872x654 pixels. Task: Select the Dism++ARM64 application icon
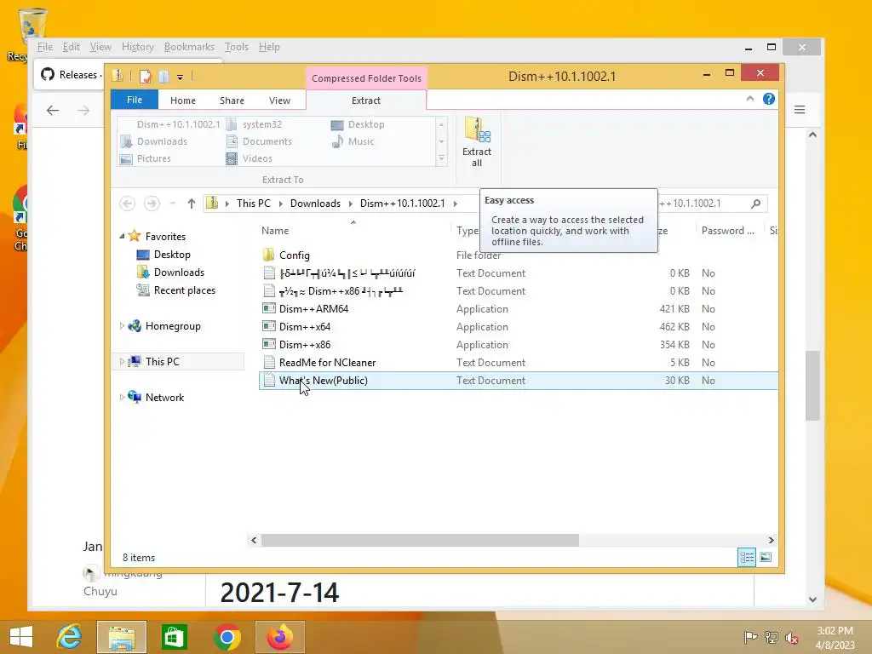point(269,308)
